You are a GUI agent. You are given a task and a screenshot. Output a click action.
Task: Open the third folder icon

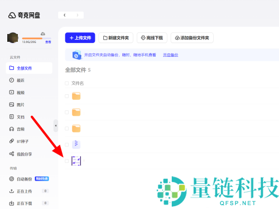coord(76,128)
